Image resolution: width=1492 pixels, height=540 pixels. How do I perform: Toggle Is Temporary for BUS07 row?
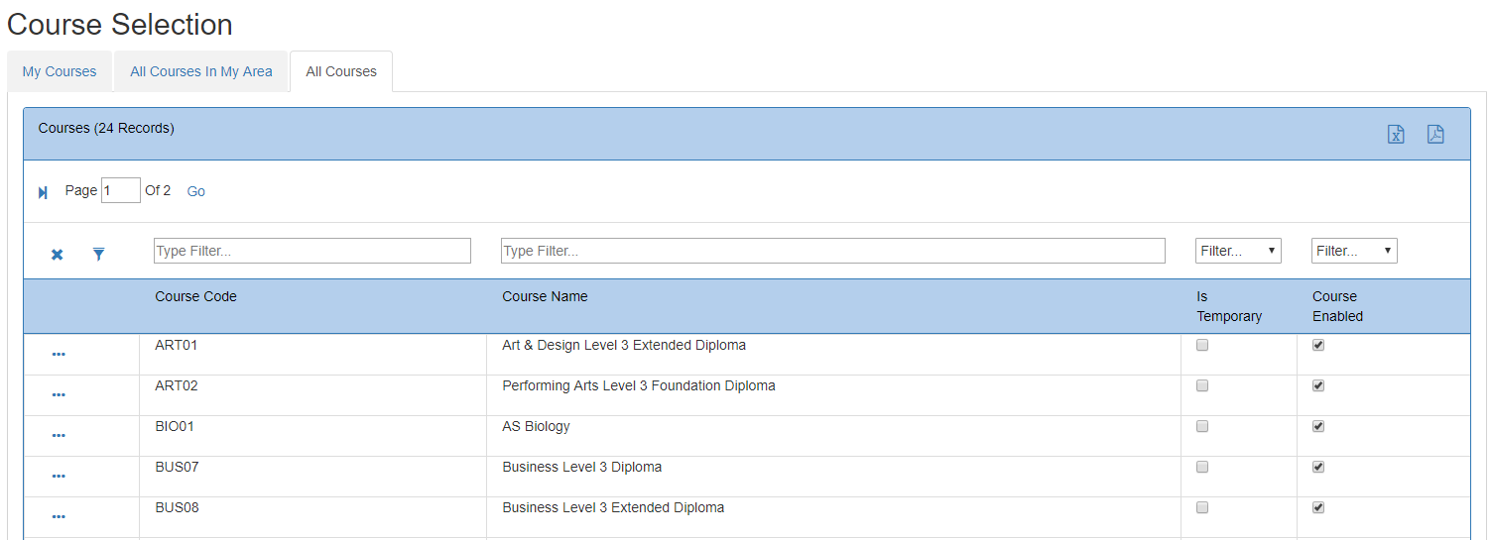click(1202, 467)
